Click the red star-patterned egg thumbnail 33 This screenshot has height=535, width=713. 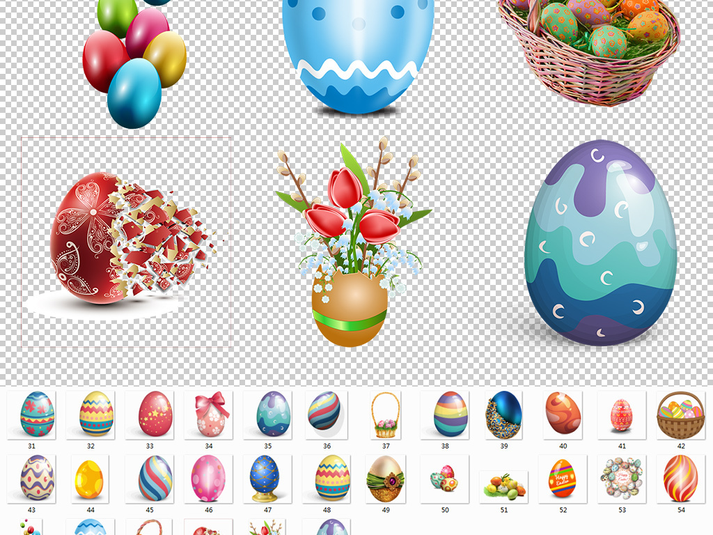pos(155,414)
